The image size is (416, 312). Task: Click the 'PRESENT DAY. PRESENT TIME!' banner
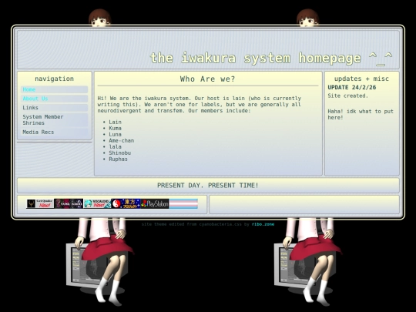[208, 185]
